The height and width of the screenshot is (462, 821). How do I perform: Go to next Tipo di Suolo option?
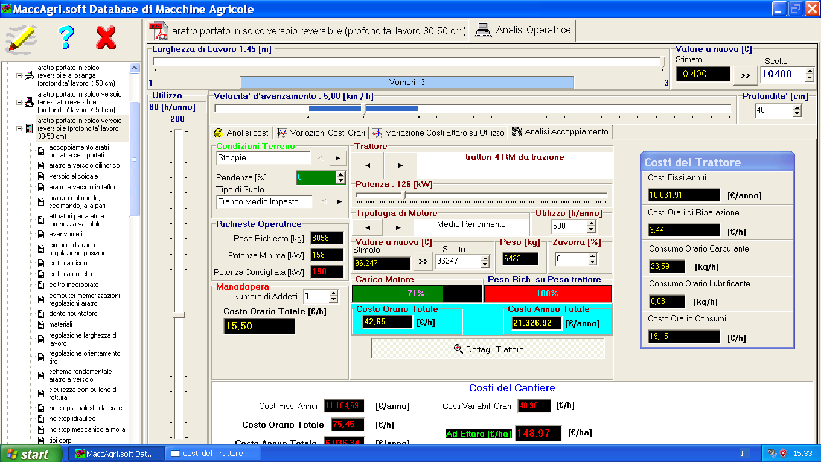coord(339,201)
